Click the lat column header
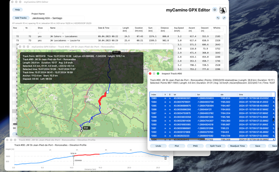Viewport: 279px width, 172px height. 184,94
